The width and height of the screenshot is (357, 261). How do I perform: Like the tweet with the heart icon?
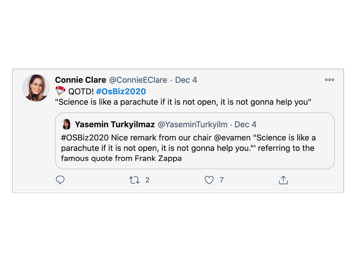click(x=209, y=180)
